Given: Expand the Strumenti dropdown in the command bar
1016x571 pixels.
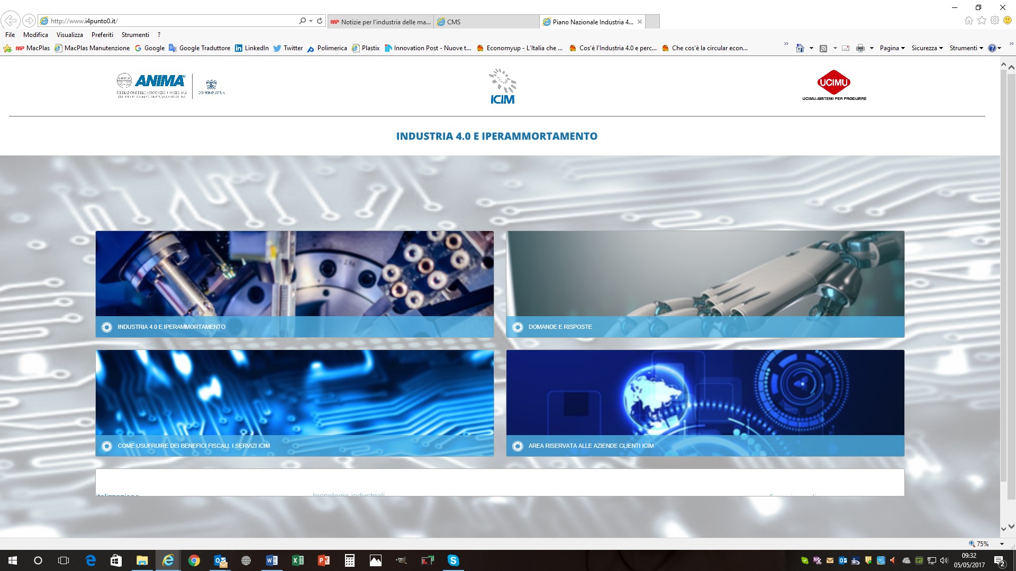Looking at the screenshot, I should (966, 48).
